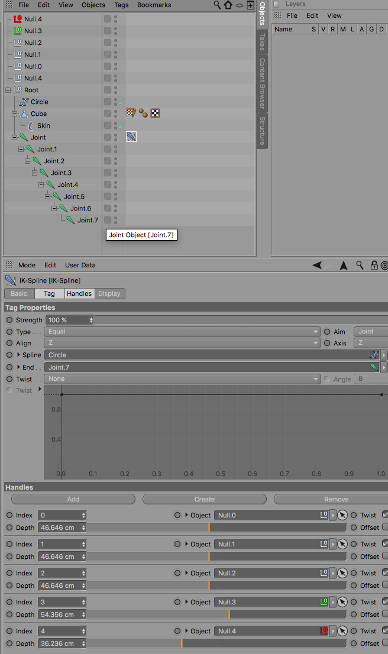The image size is (388, 654).
Task: Toggle the Offset checkbox for Index 1
Action: coord(385,556)
